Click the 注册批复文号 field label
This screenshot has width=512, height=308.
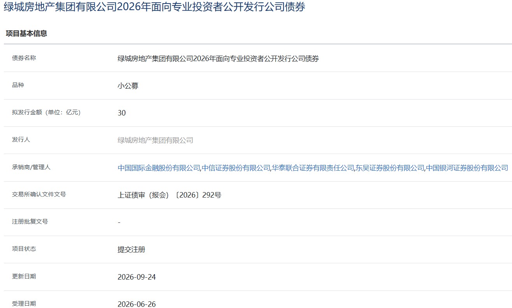(x=30, y=222)
